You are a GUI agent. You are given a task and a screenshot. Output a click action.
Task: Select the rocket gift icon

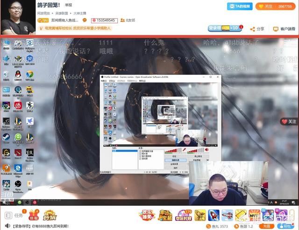click(x=214, y=215)
